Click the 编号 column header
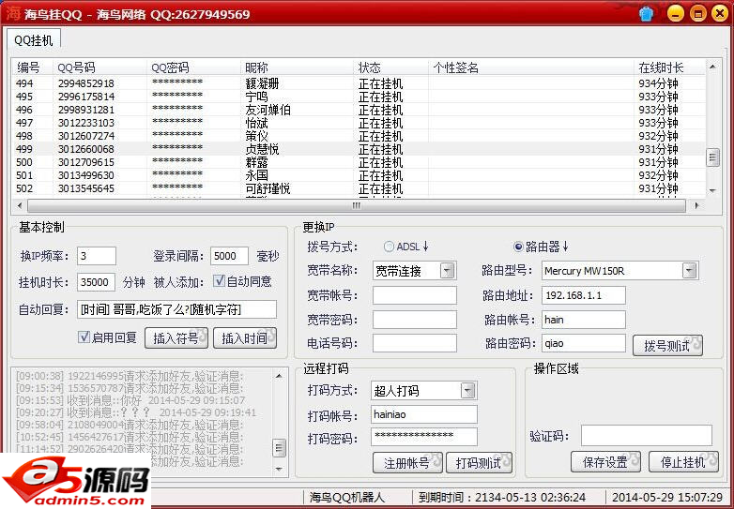Viewport: 734px width, 509px height. click(x=33, y=67)
